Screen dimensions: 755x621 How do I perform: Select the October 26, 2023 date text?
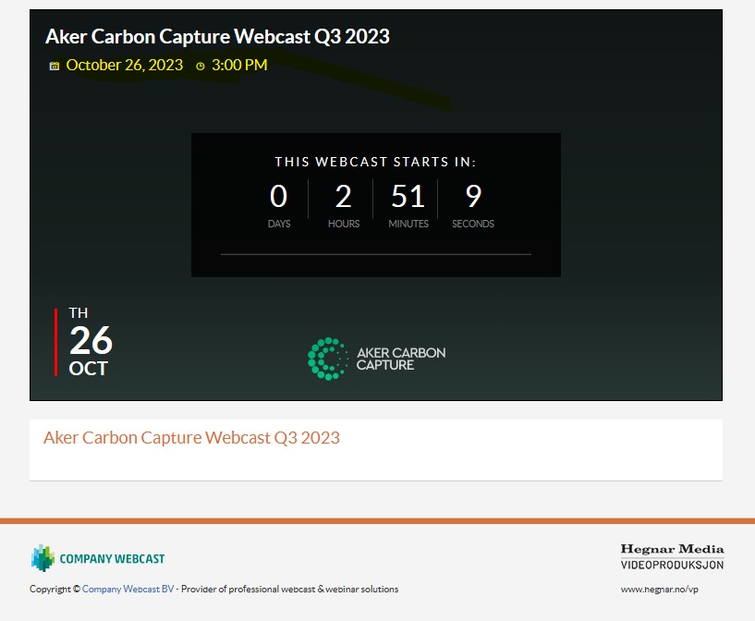point(125,65)
